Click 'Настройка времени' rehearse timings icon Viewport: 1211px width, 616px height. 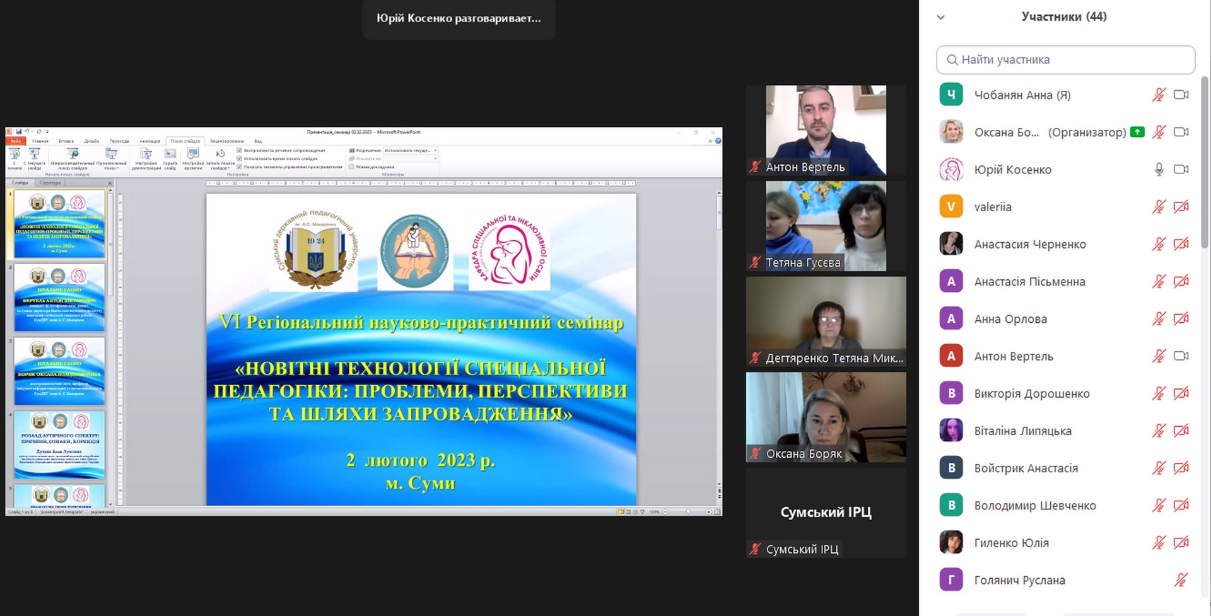click(x=193, y=156)
